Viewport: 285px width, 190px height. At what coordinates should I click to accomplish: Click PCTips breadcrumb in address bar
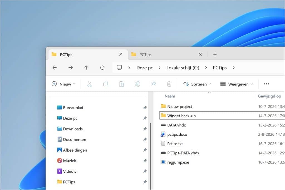[220, 68]
